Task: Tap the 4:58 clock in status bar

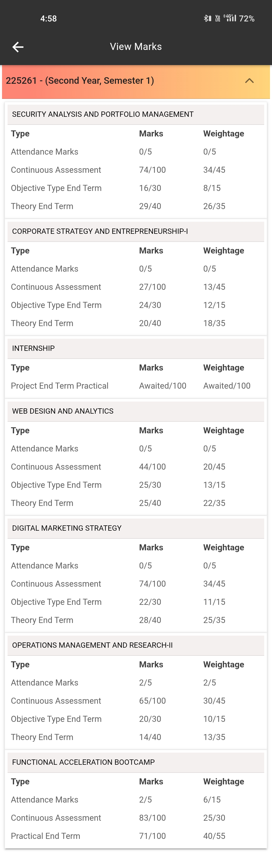Action: [x=49, y=18]
